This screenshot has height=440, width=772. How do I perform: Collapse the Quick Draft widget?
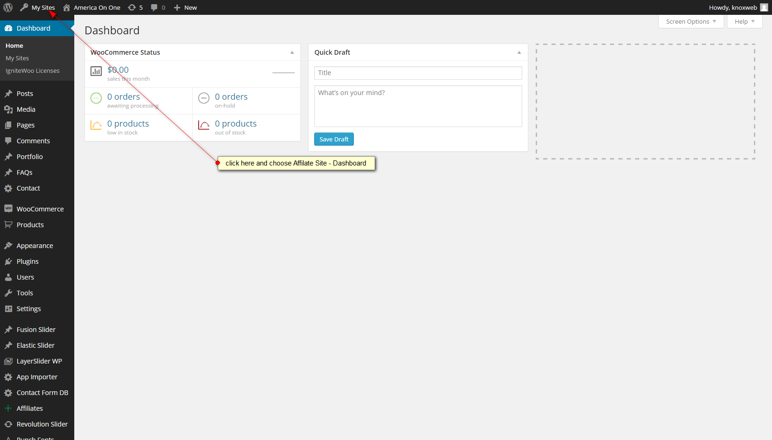coord(519,52)
